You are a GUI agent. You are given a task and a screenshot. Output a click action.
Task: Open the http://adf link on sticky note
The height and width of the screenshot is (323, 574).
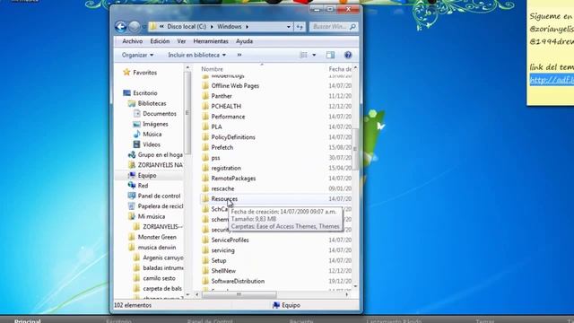tap(552, 80)
